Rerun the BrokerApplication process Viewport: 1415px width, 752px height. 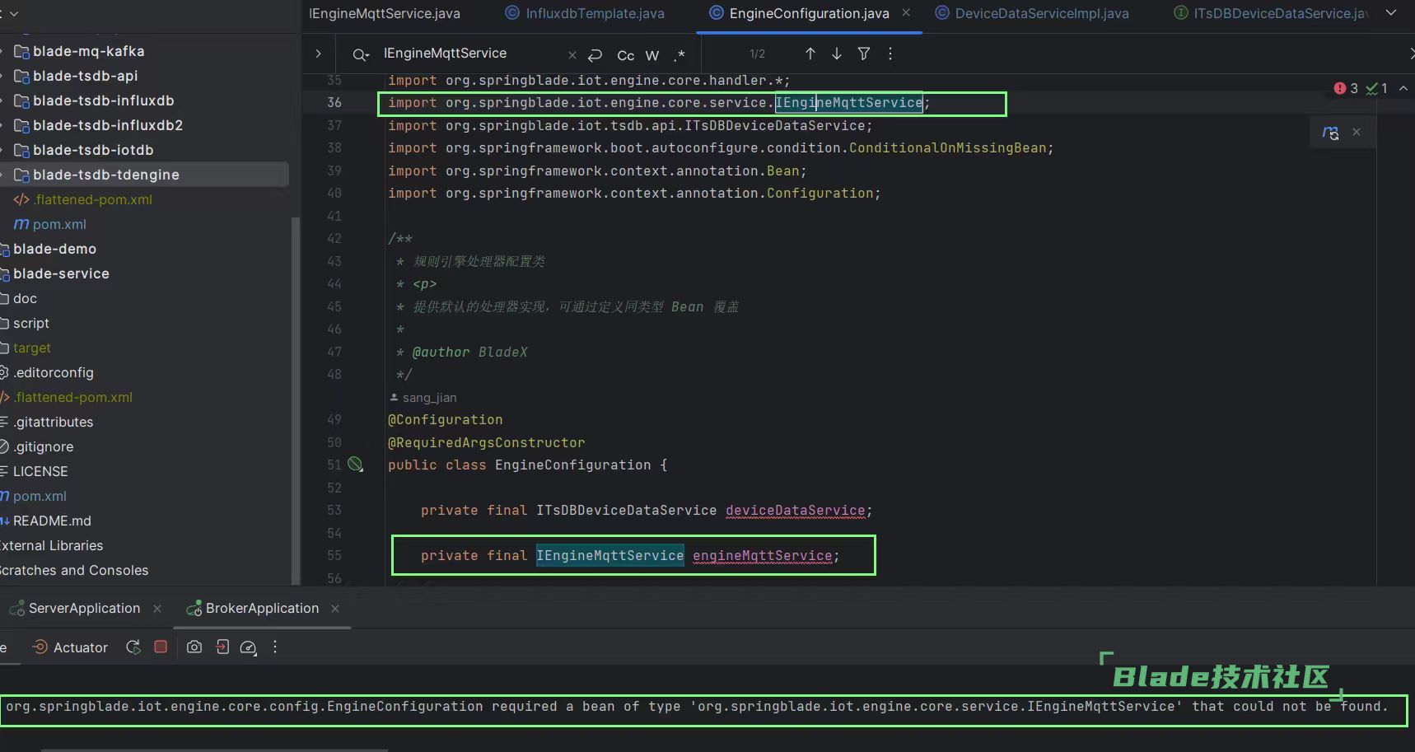click(x=133, y=647)
